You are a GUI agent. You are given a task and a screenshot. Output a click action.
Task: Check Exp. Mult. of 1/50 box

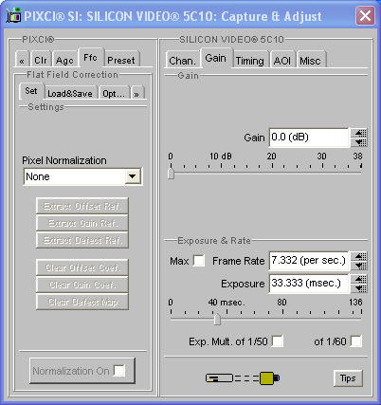coord(278,341)
